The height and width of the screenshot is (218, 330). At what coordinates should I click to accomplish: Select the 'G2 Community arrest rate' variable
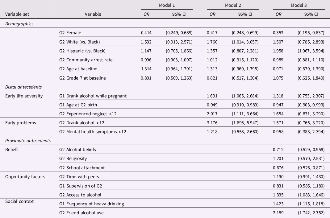tap(86, 60)
